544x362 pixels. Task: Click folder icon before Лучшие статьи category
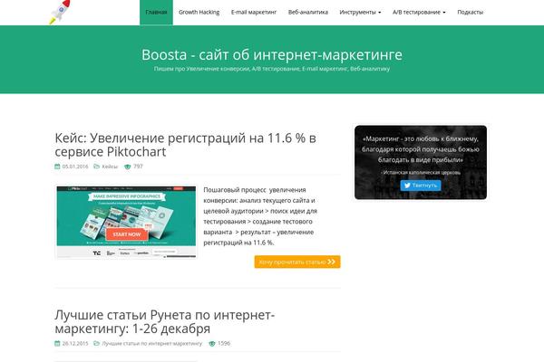tap(96, 344)
